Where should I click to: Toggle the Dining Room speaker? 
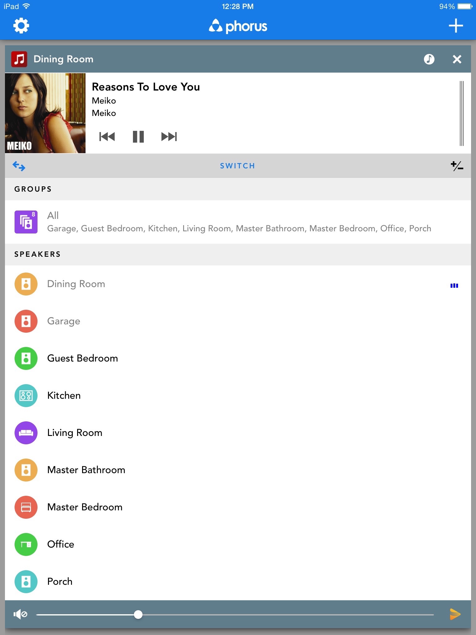76,284
